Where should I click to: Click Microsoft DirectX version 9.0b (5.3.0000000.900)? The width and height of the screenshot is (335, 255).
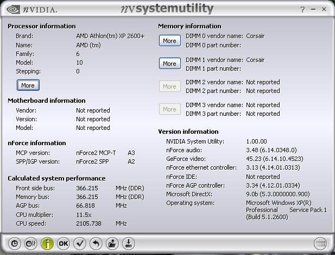pyautogui.click(x=278, y=194)
